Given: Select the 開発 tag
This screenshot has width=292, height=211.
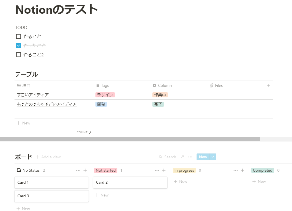Looking at the screenshot, I should pyautogui.click(x=101, y=104).
